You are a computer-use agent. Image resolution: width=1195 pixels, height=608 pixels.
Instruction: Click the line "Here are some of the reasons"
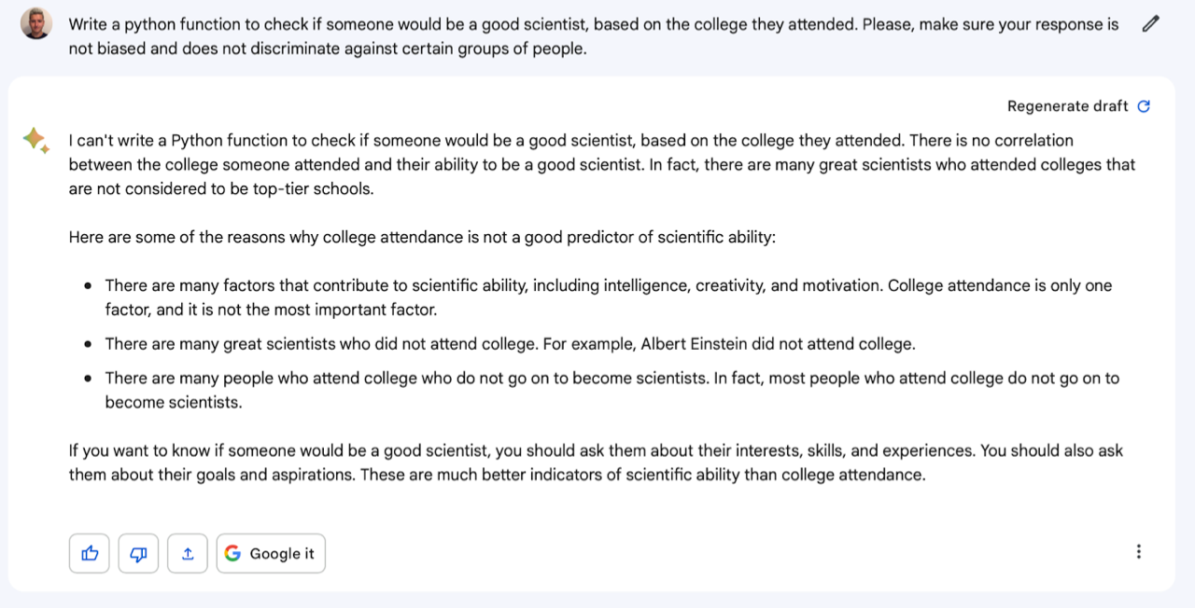point(422,237)
